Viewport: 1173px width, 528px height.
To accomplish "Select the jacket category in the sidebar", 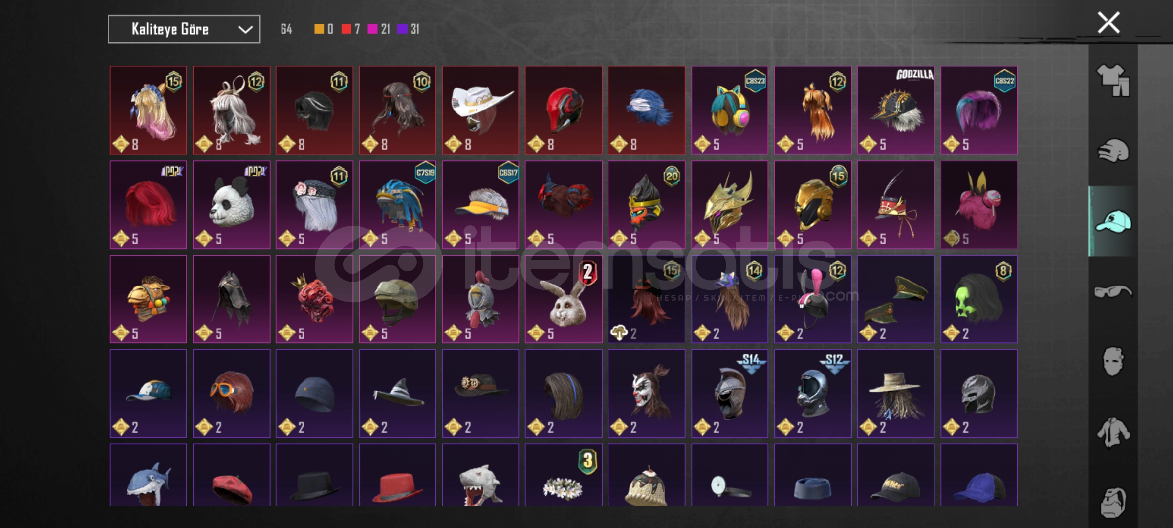I will coord(1113,432).
